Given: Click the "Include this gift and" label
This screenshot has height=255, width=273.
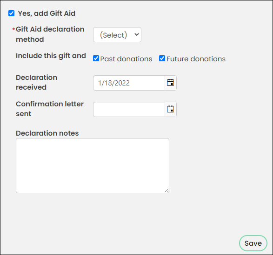Looking at the screenshot, I should pyautogui.click(x=51, y=56).
